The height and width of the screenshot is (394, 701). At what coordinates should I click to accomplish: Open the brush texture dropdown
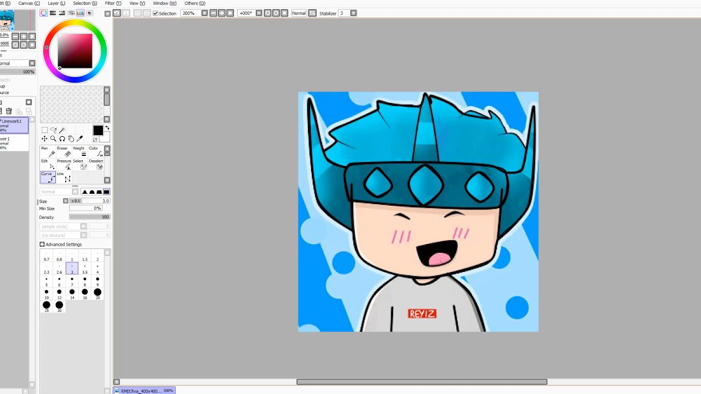[83, 235]
